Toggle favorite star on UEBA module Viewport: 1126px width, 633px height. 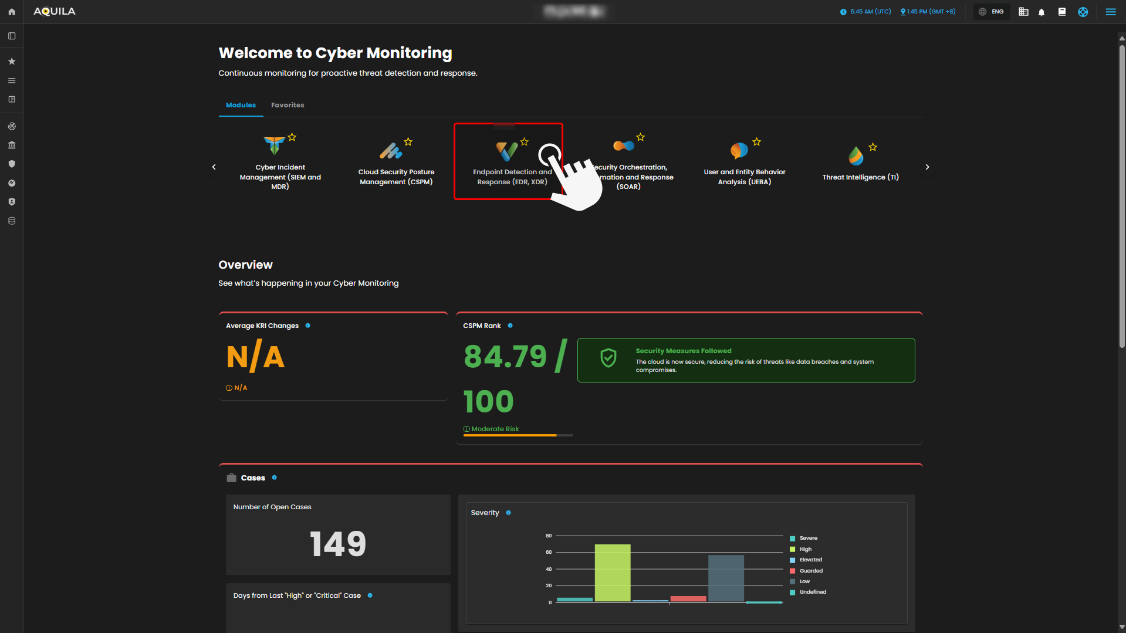(x=757, y=142)
